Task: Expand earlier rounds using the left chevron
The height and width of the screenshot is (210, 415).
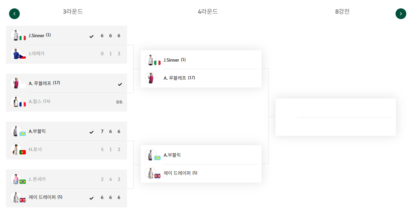Action: pos(14,14)
